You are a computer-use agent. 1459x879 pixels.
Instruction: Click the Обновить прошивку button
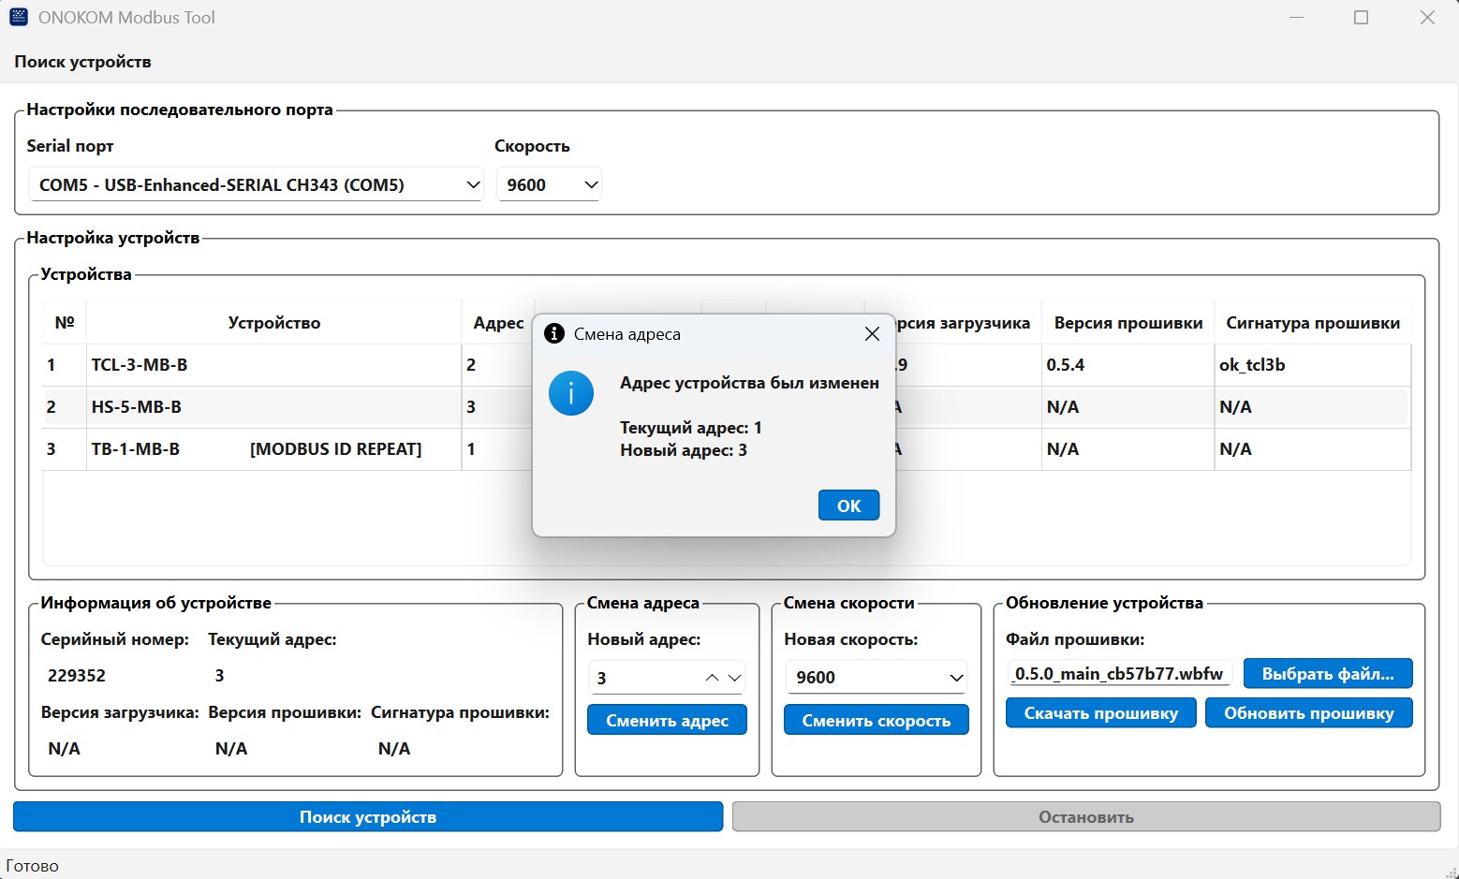click(x=1308, y=713)
